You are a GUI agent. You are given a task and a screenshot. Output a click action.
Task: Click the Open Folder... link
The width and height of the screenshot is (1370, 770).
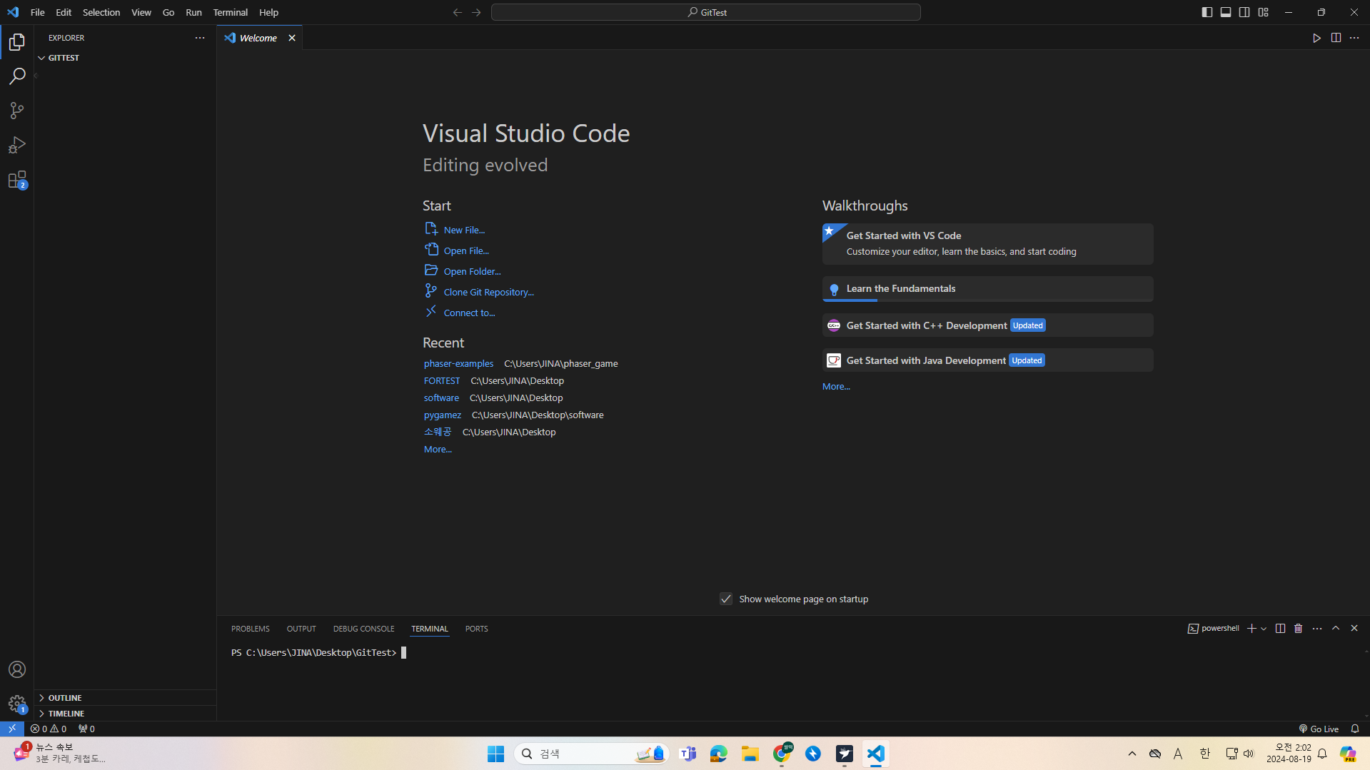point(472,271)
